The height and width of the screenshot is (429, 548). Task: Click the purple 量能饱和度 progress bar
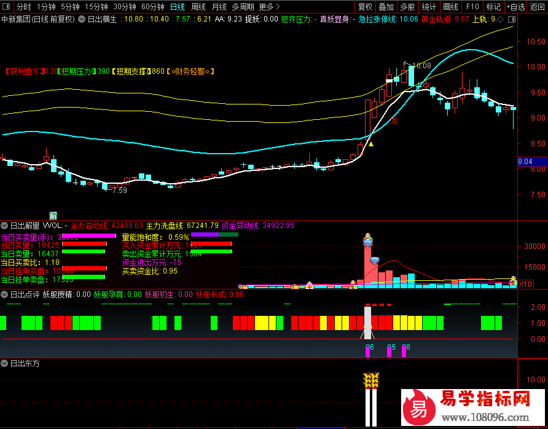point(205,234)
